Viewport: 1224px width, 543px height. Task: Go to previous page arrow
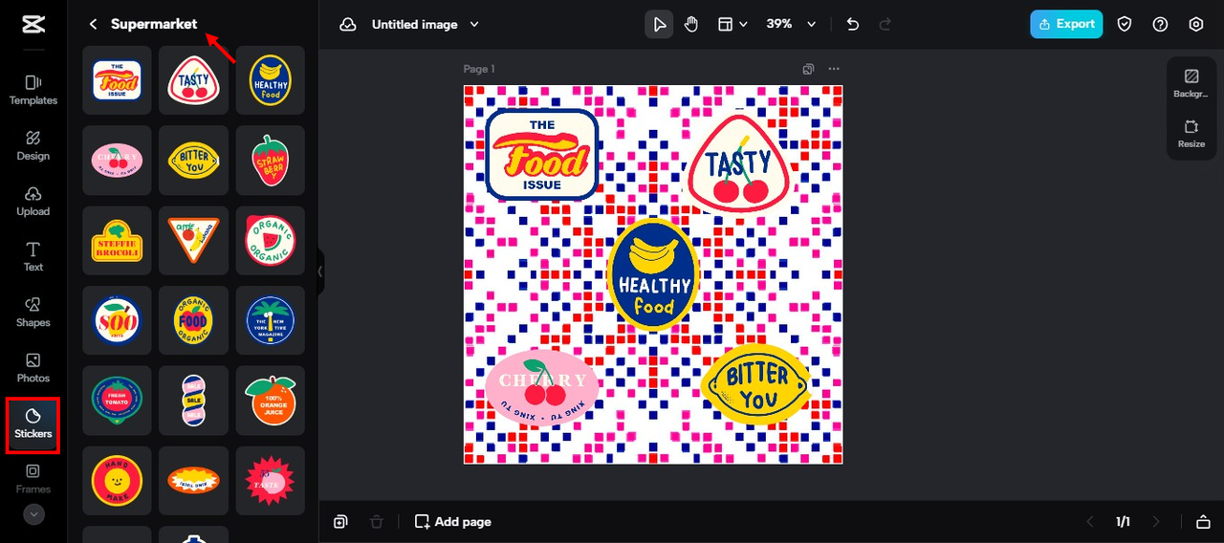point(1089,522)
